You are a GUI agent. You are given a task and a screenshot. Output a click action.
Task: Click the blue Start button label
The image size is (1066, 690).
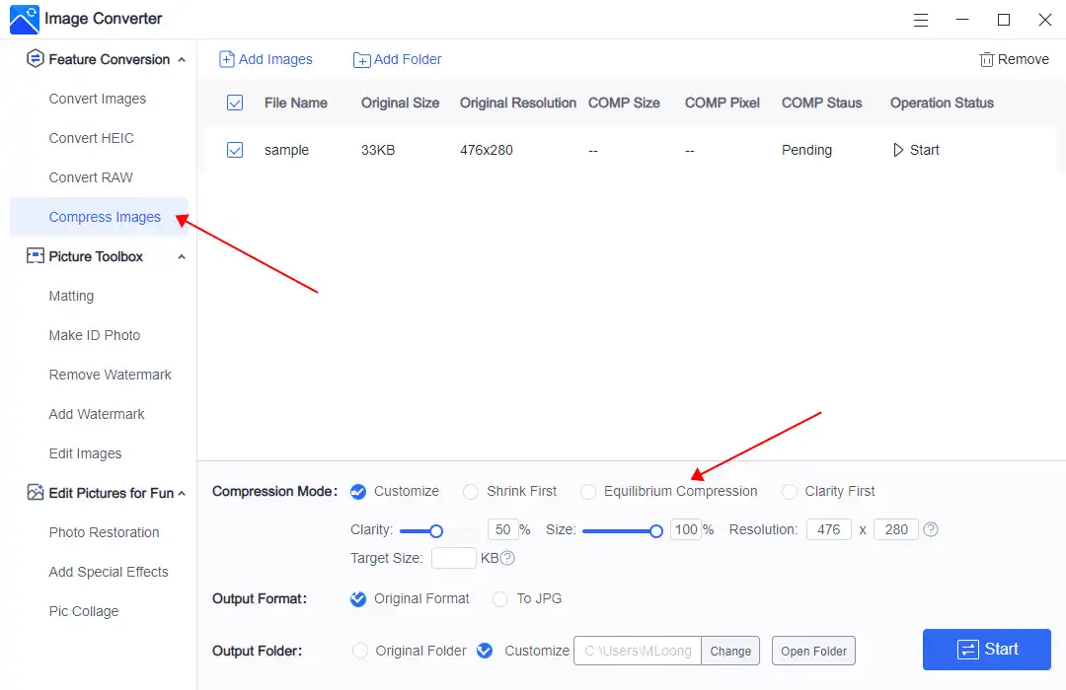coord(1001,650)
